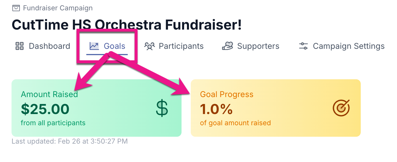The width and height of the screenshot is (397, 162).
Task: Click the dollar sign icon
Action: coord(162,109)
